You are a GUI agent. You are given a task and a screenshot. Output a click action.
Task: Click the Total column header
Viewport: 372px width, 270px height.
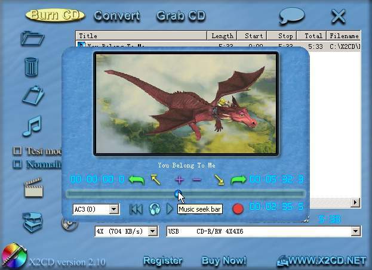coord(312,36)
